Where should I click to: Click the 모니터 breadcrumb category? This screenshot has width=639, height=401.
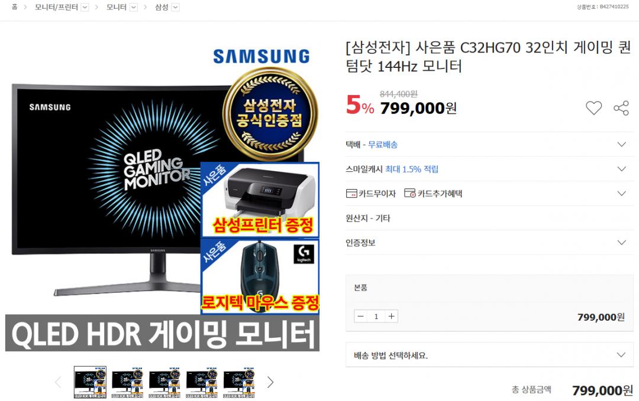(x=117, y=7)
